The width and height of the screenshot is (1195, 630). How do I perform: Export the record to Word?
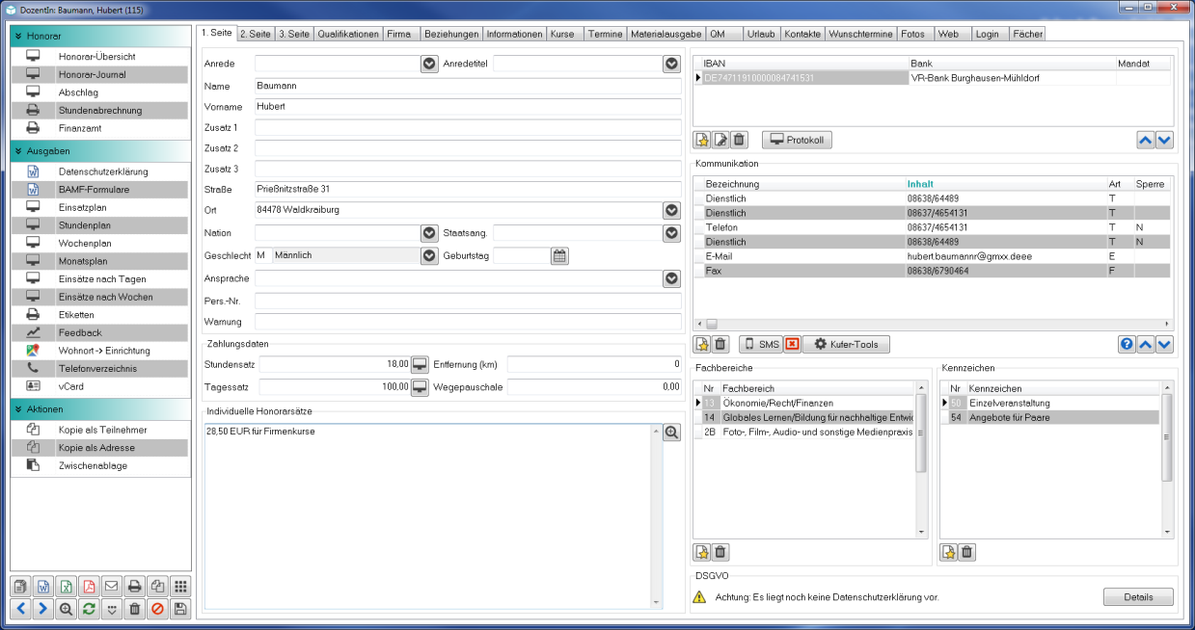pos(43,587)
